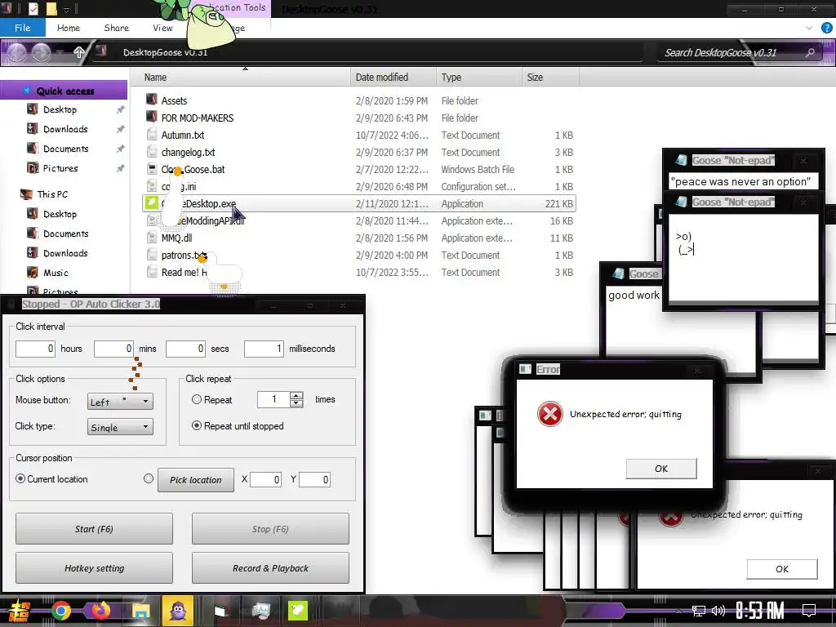836x627 pixels.
Task: Open Record & Playback
Action: tap(270, 568)
